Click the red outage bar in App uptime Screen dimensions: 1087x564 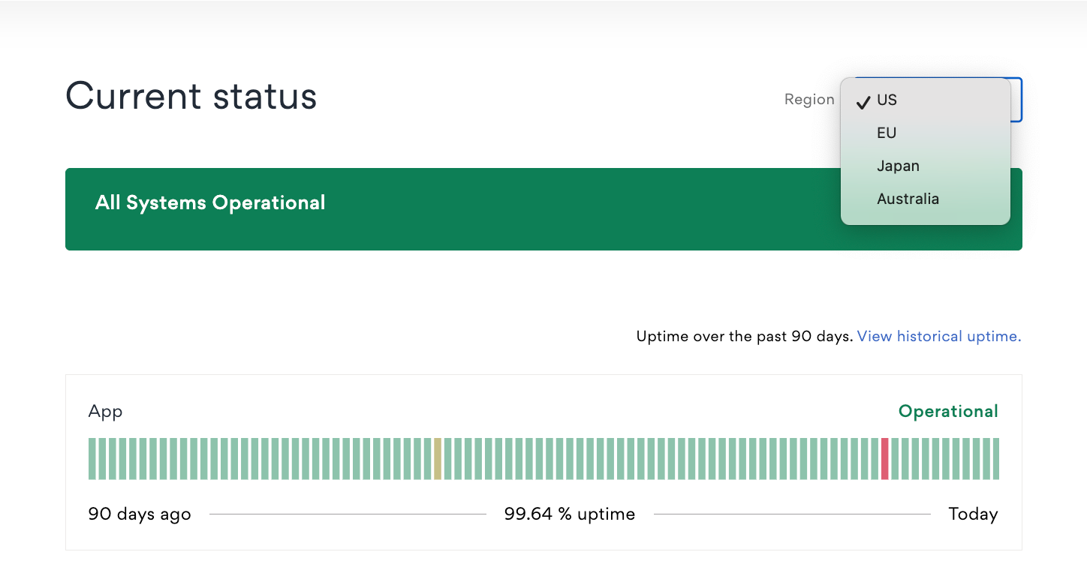885,459
